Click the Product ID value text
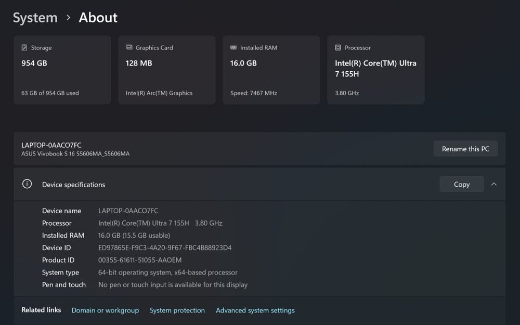The height and width of the screenshot is (325, 520). [140, 260]
